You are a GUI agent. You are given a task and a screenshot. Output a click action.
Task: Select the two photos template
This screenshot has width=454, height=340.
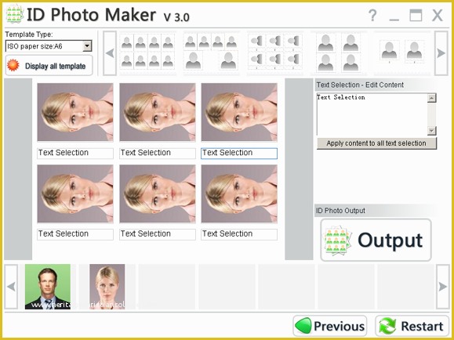coord(402,52)
